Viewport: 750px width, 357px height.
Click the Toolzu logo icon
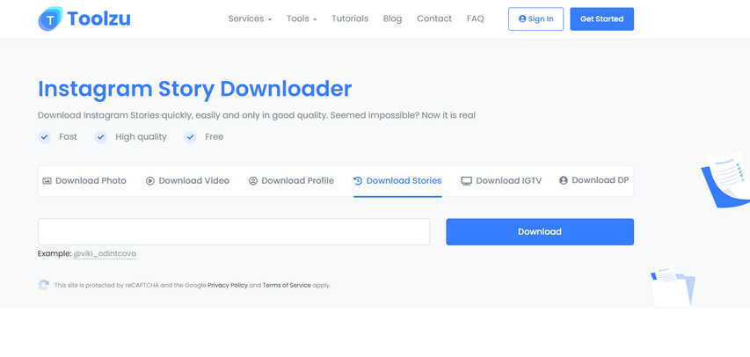coord(50,18)
